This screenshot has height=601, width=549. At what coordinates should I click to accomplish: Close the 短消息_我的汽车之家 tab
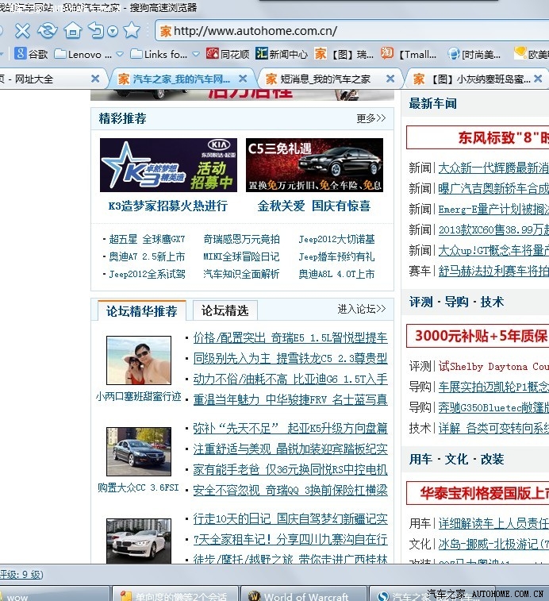coord(390,79)
